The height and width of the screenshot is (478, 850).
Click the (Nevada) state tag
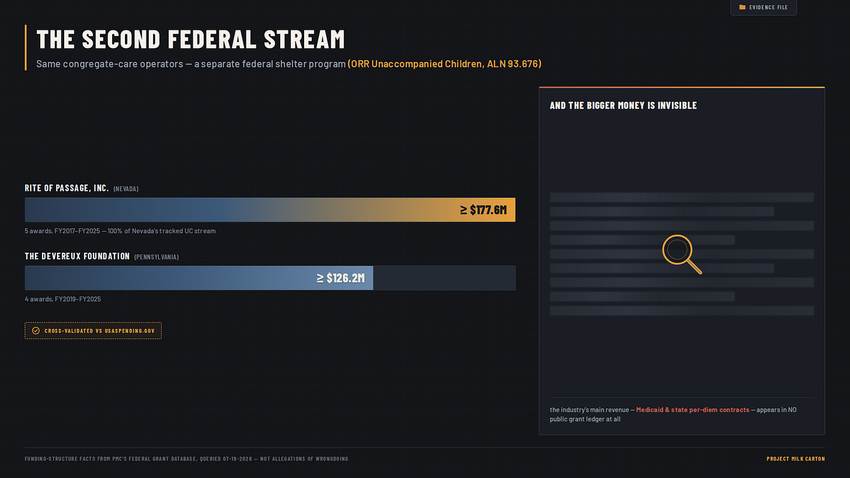pos(126,189)
